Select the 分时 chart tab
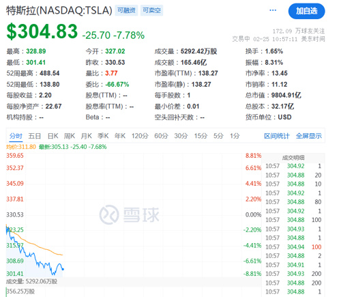The width and height of the screenshot is (341, 297). point(16,136)
